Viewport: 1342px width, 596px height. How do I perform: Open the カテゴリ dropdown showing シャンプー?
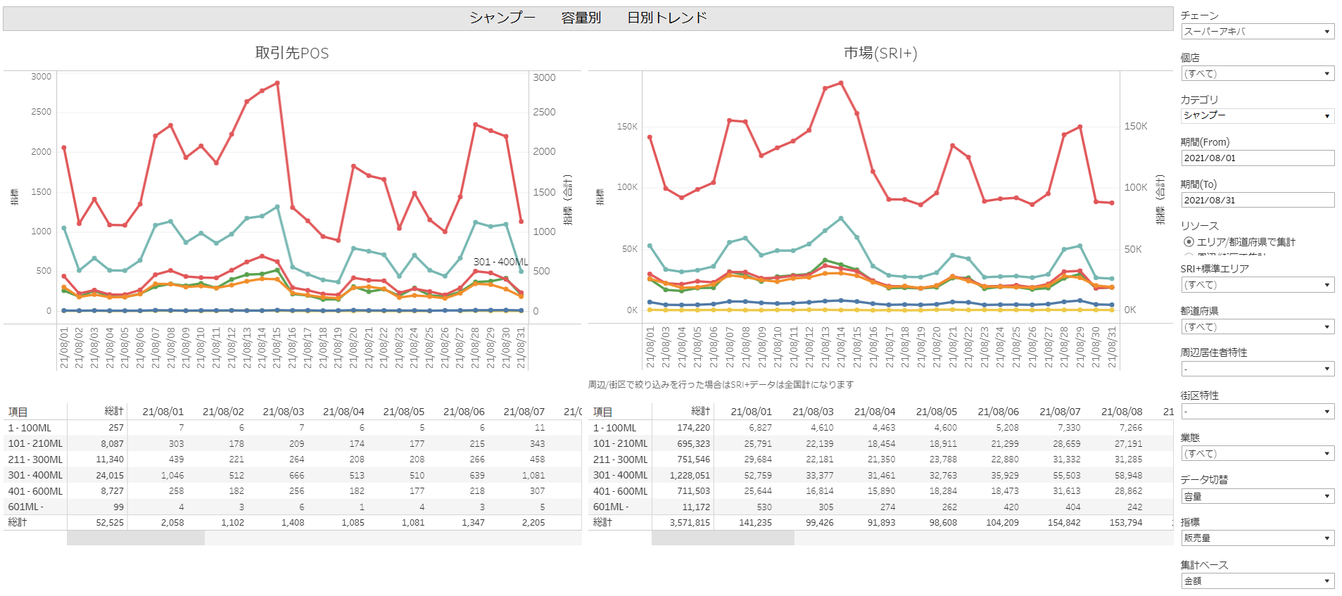pos(1257,116)
